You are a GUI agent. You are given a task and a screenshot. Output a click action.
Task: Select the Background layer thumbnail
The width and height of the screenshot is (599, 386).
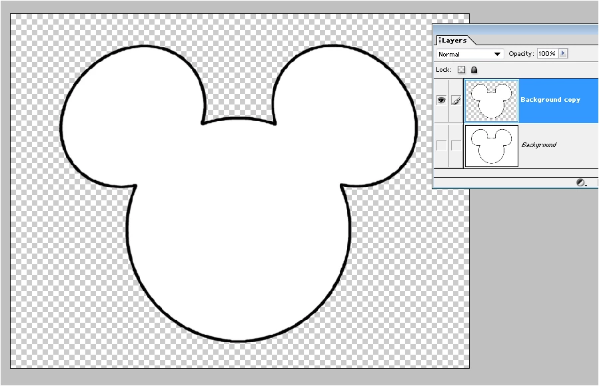click(x=491, y=146)
